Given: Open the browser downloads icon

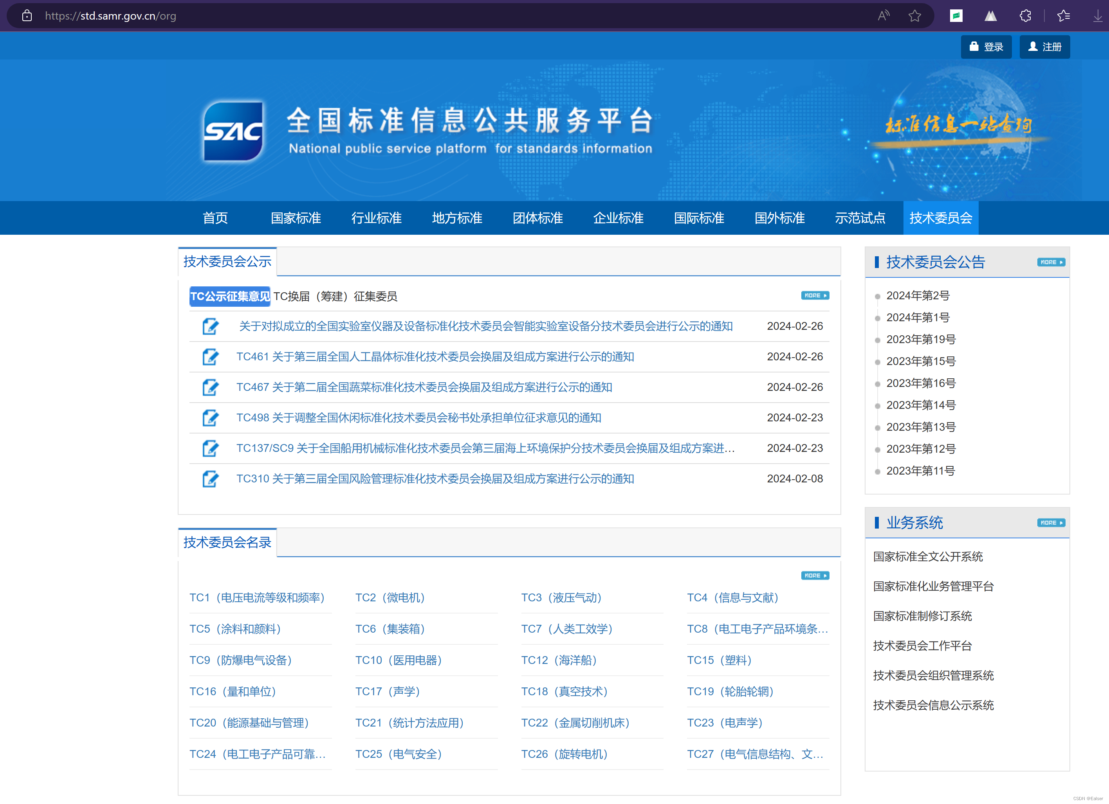Looking at the screenshot, I should [x=1097, y=16].
